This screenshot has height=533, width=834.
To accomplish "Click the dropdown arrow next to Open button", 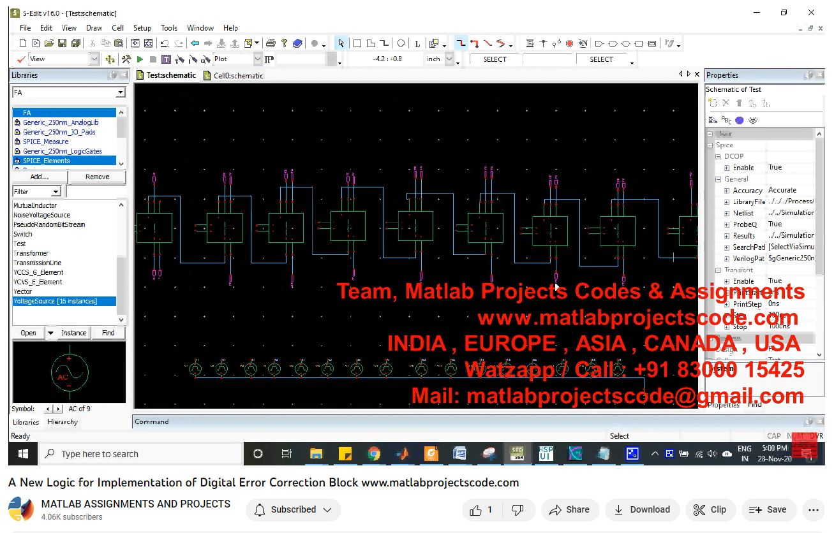I will click(x=51, y=333).
